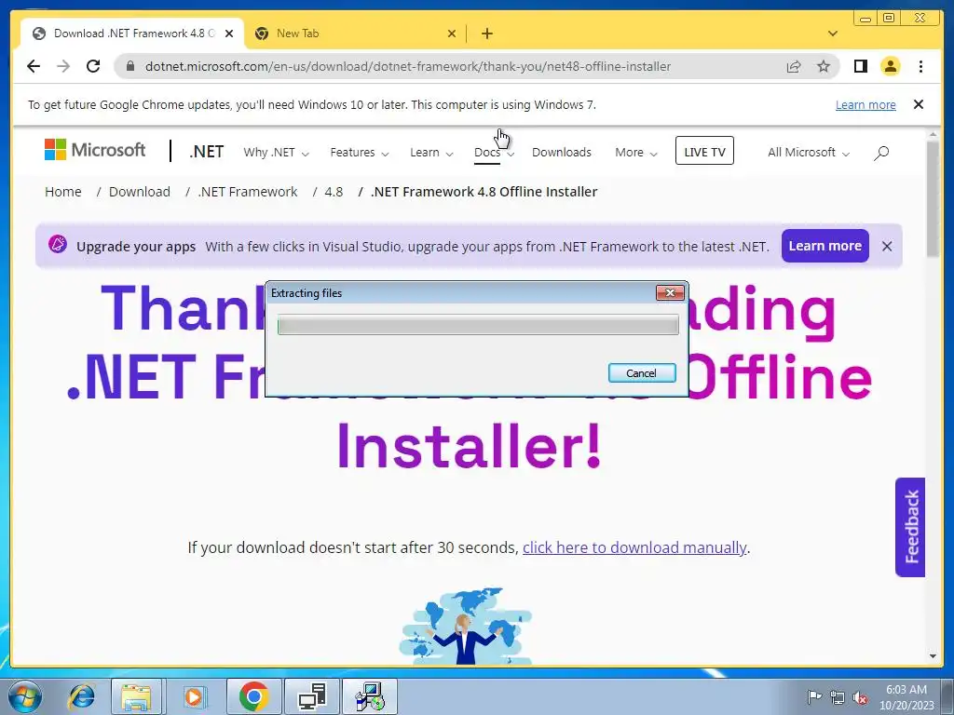This screenshot has height=715, width=954.
Task: Click the network computers taskbar icon
Action: (311, 696)
